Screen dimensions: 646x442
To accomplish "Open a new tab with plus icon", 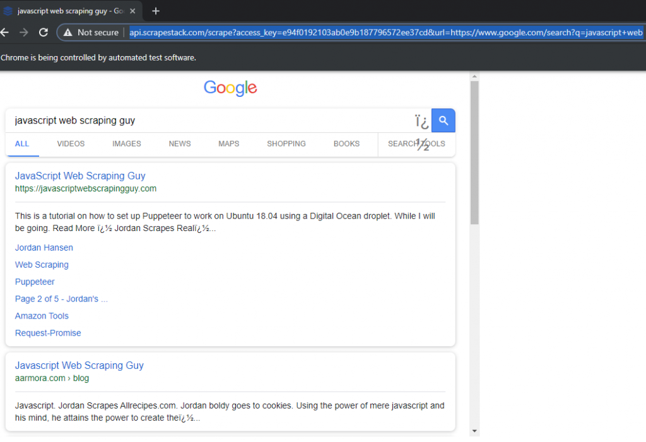I will click(x=155, y=11).
